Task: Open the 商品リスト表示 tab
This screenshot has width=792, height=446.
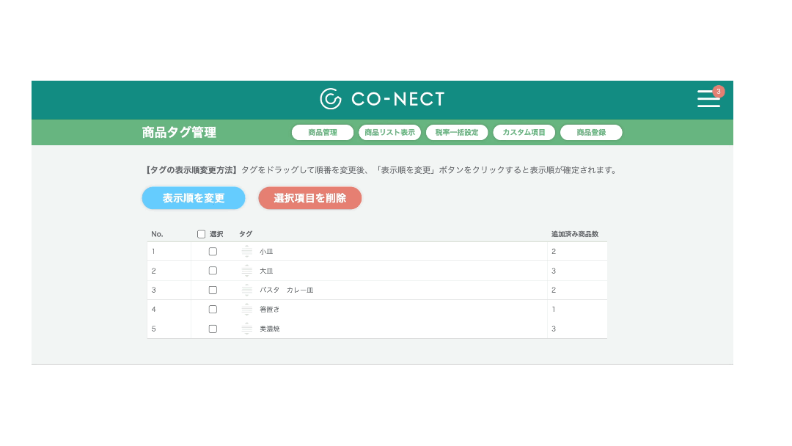Action: click(x=389, y=132)
